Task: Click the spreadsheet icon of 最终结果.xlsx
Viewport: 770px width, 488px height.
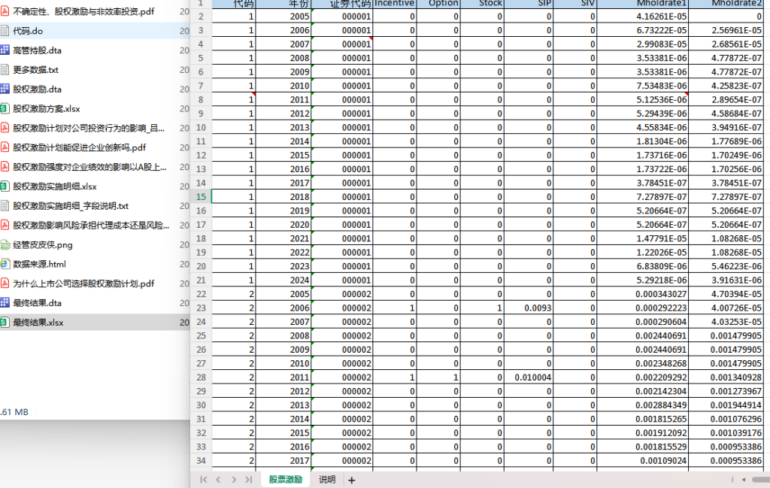Action: [5, 323]
